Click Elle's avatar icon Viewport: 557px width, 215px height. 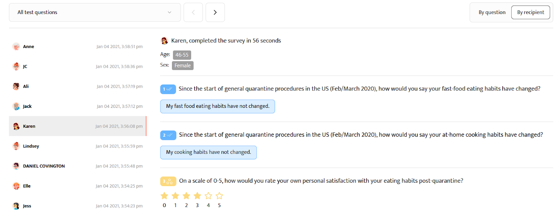coord(16,186)
